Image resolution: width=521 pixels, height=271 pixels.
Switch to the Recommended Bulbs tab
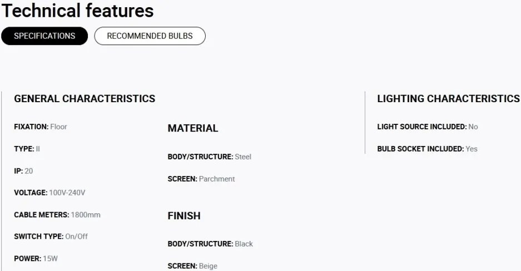pos(150,36)
